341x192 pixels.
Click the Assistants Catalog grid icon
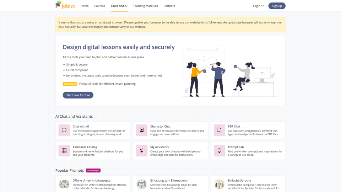point(64,151)
